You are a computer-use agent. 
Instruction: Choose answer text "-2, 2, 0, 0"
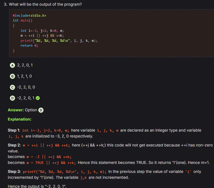coord(26,87)
